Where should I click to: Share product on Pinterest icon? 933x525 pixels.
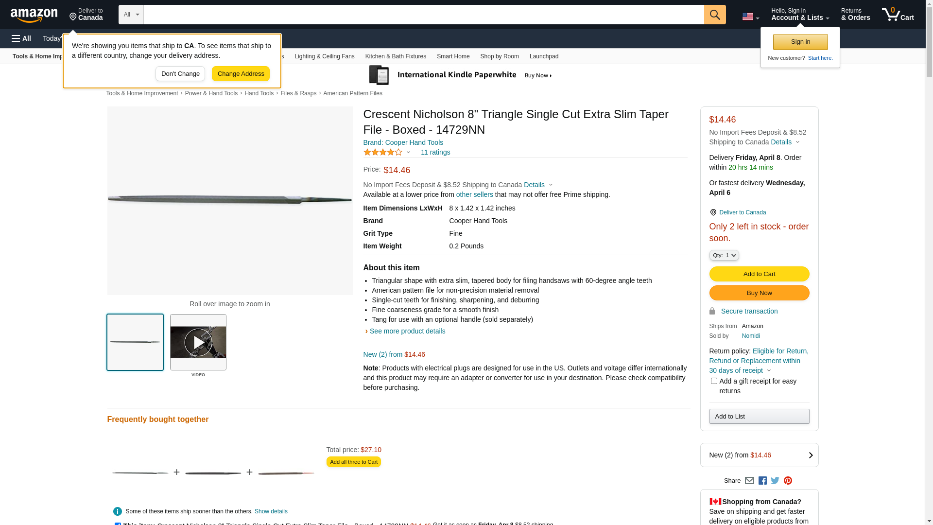click(788, 481)
